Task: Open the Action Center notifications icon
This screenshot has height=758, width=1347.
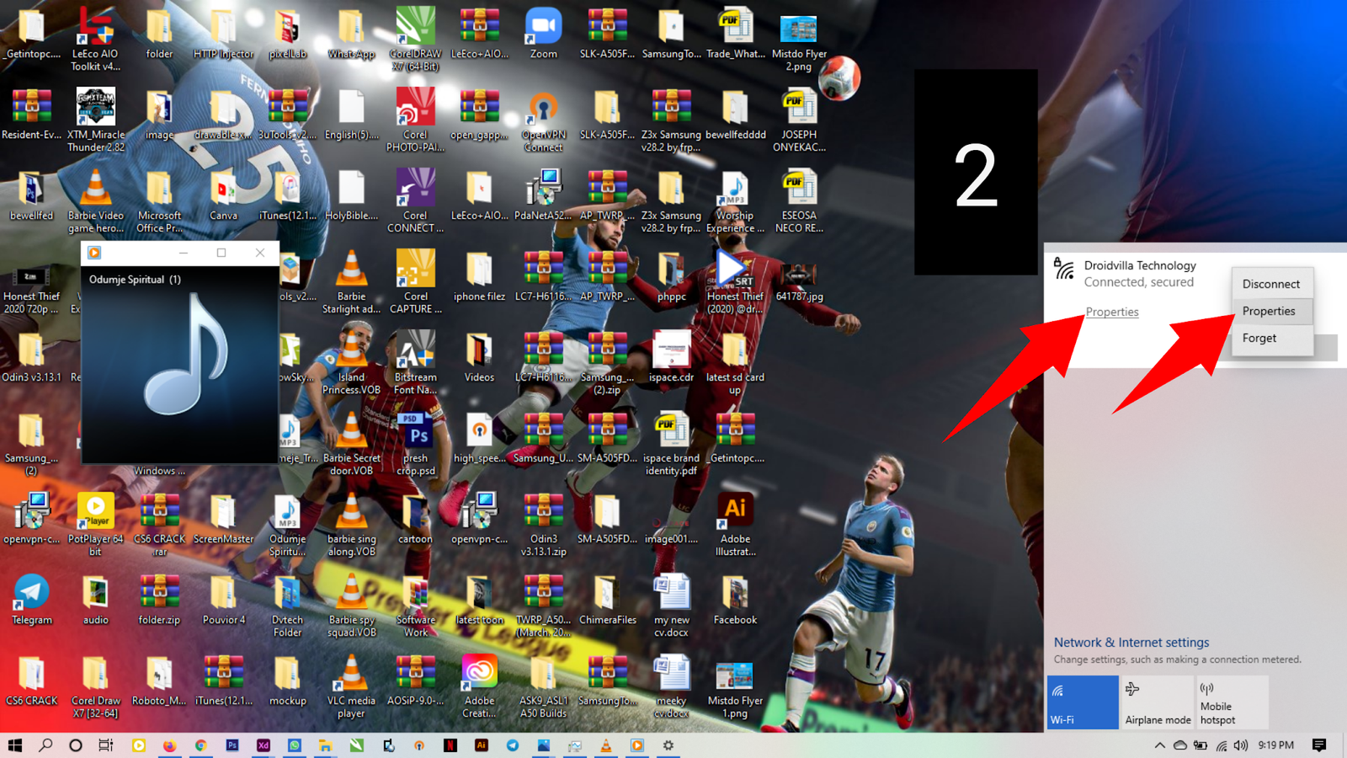Action: 1319,745
